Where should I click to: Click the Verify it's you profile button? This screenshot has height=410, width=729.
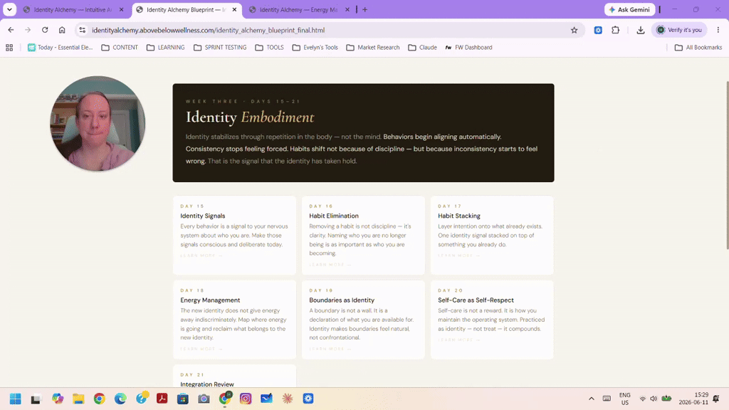click(678, 30)
